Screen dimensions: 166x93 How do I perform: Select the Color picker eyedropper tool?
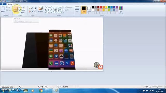[32, 12]
